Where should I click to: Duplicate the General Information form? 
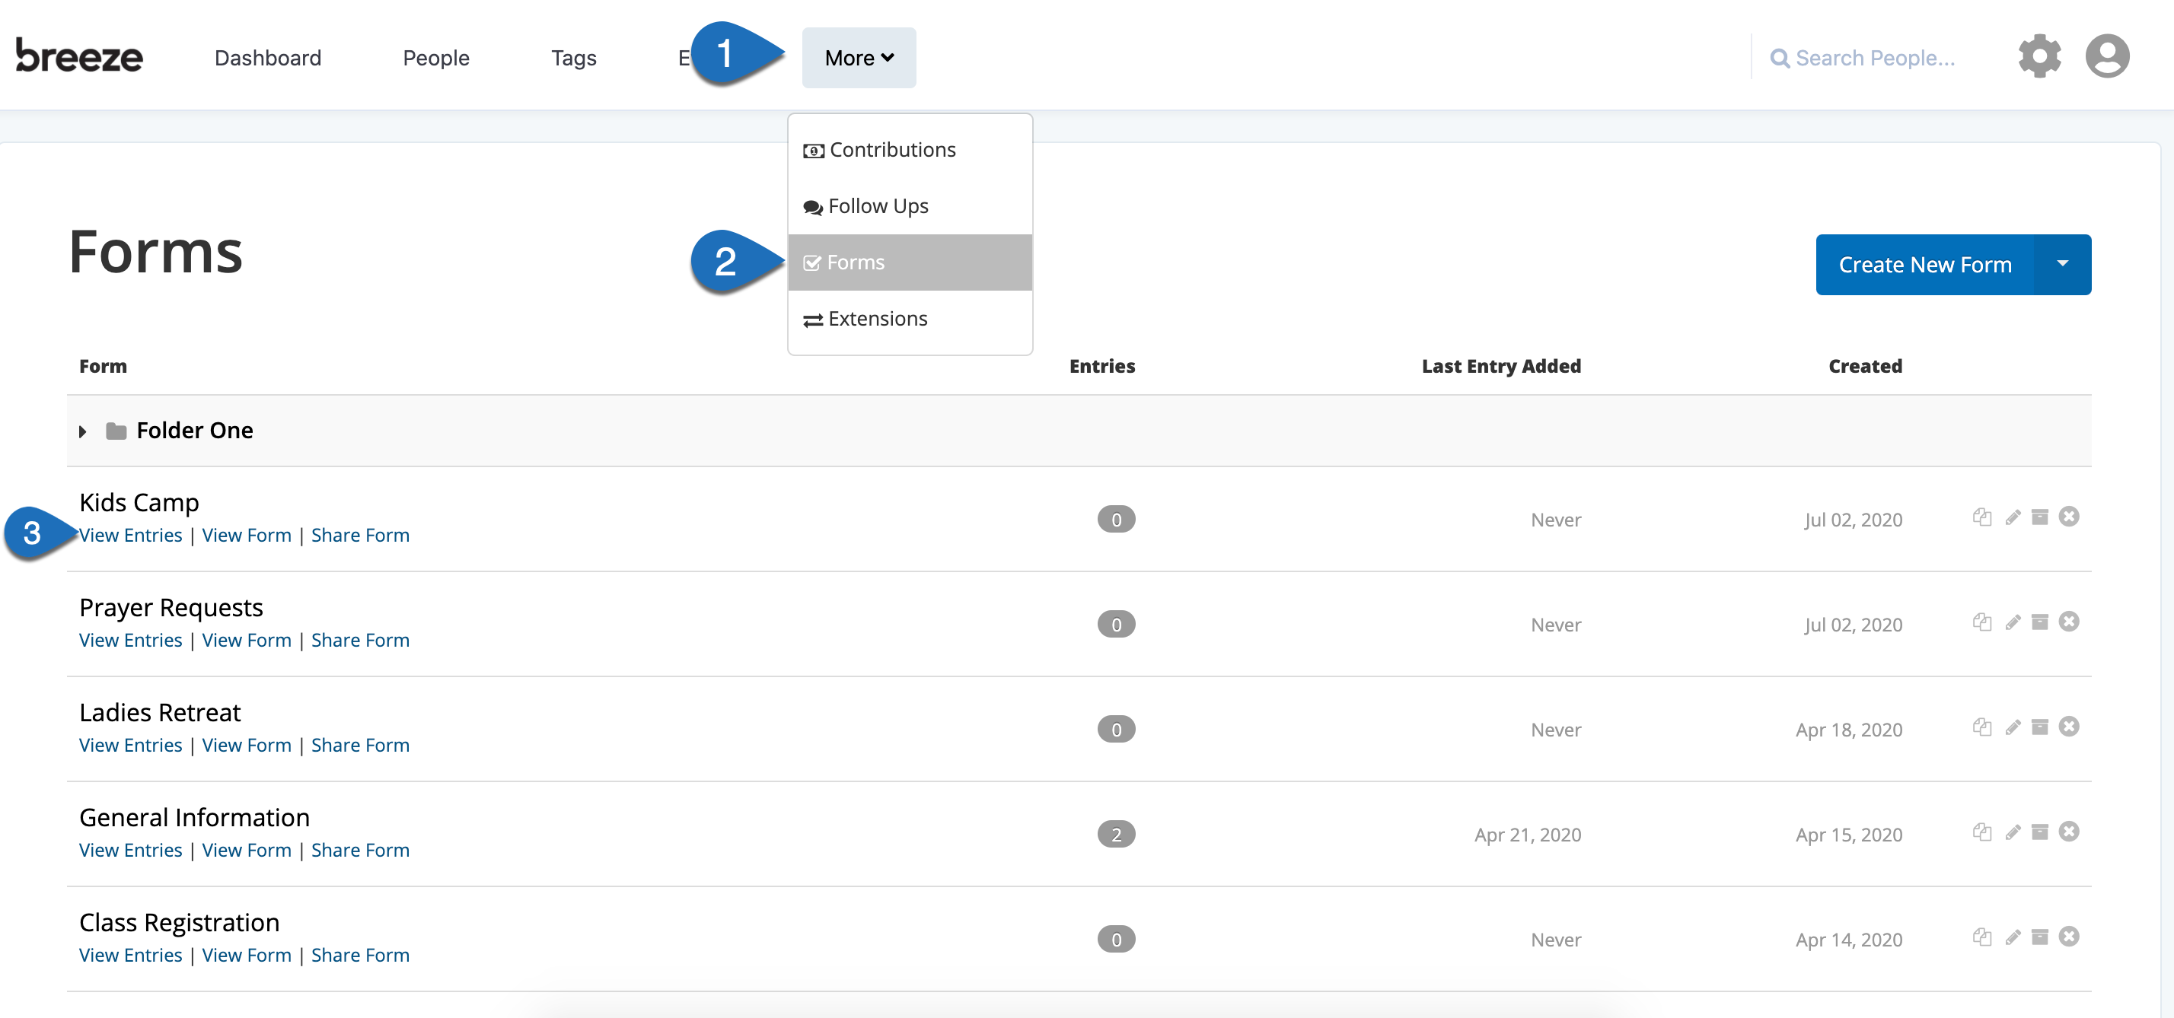(1982, 832)
